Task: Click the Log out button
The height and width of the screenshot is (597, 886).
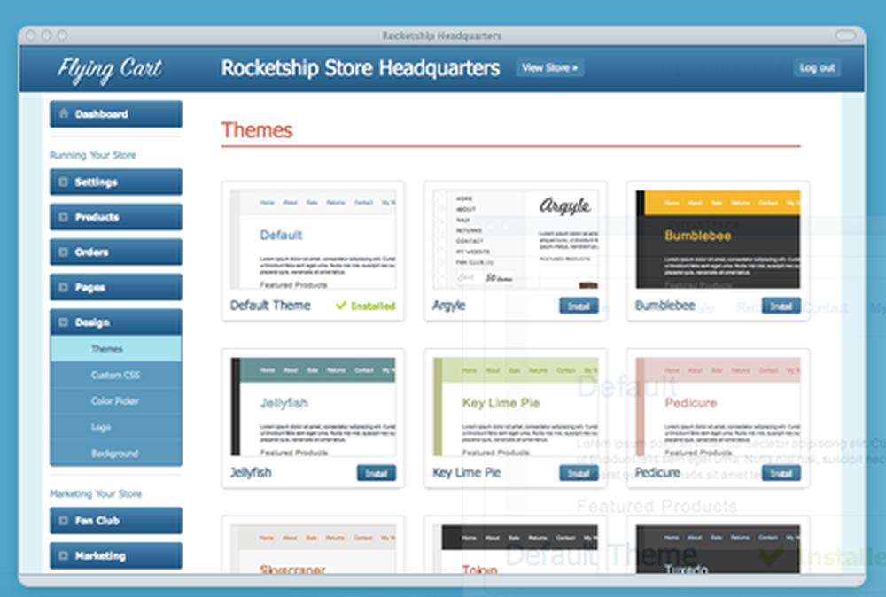Action: pos(817,68)
